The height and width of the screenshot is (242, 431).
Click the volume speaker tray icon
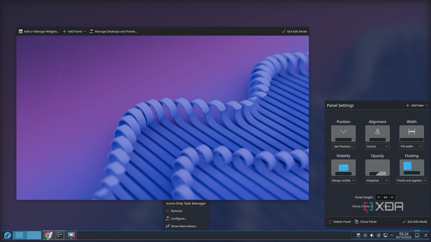[x=372, y=235]
